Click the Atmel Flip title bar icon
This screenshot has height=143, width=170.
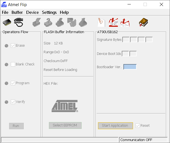4,4
